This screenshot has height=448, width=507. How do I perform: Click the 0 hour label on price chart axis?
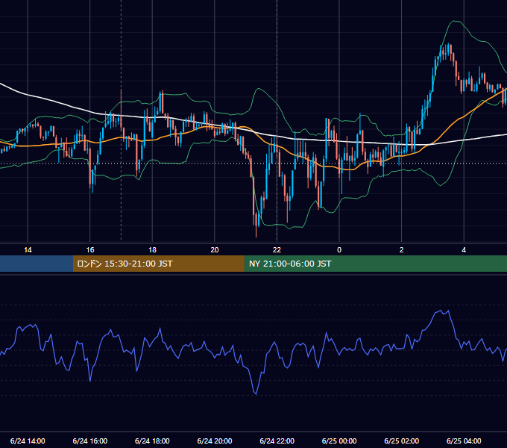(x=339, y=250)
